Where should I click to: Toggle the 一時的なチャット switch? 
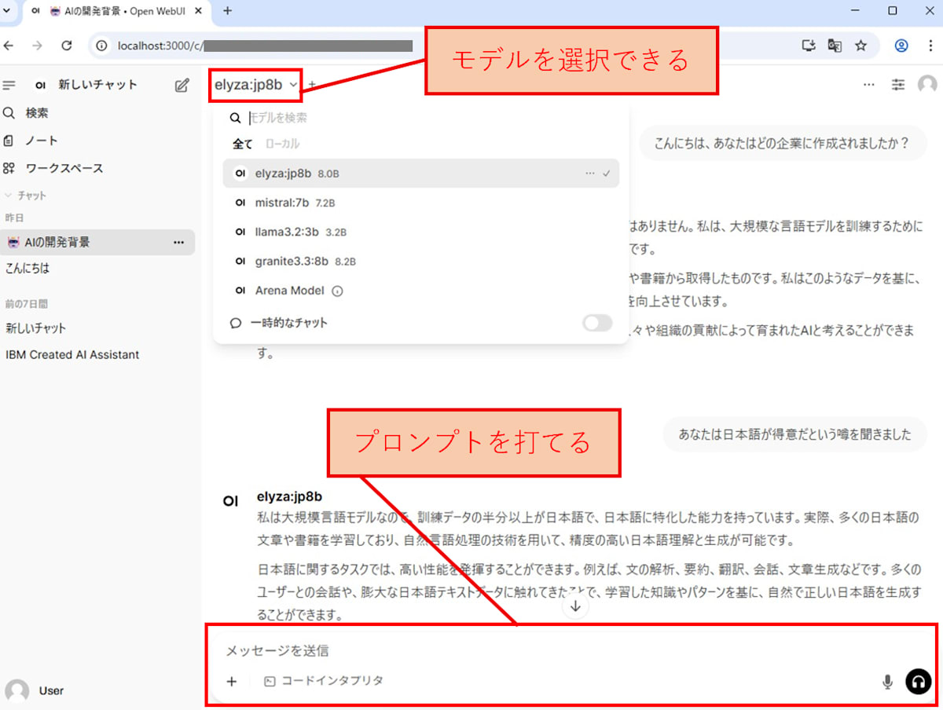[597, 323]
